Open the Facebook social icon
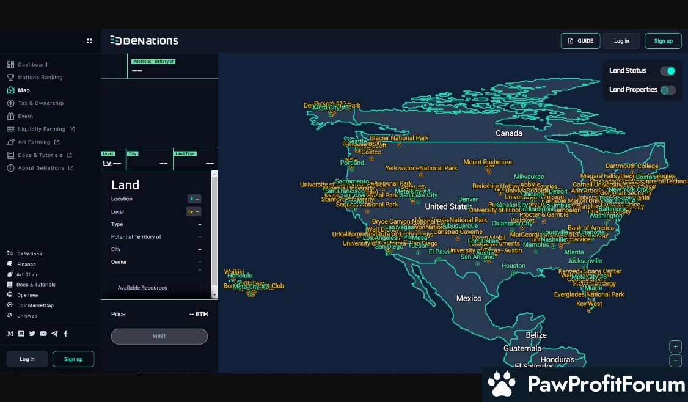 click(65, 334)
